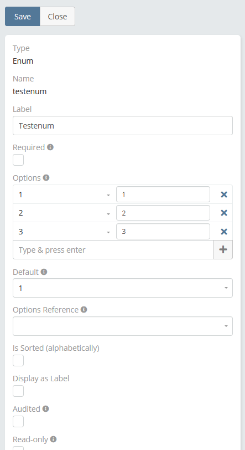
Task: Remove option 2 with its X icon
Action: (224, 213)
